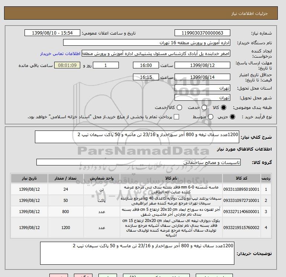Screen dimensions: 286x277
Task: Click the deadline time field 16:00
Action: tap(146, 65)
